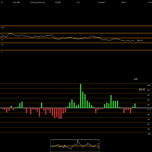The width and height of the screenshot is (152, 152).
Task: Click the -100 label on MR axis
Action: click(x=149, y=134)
